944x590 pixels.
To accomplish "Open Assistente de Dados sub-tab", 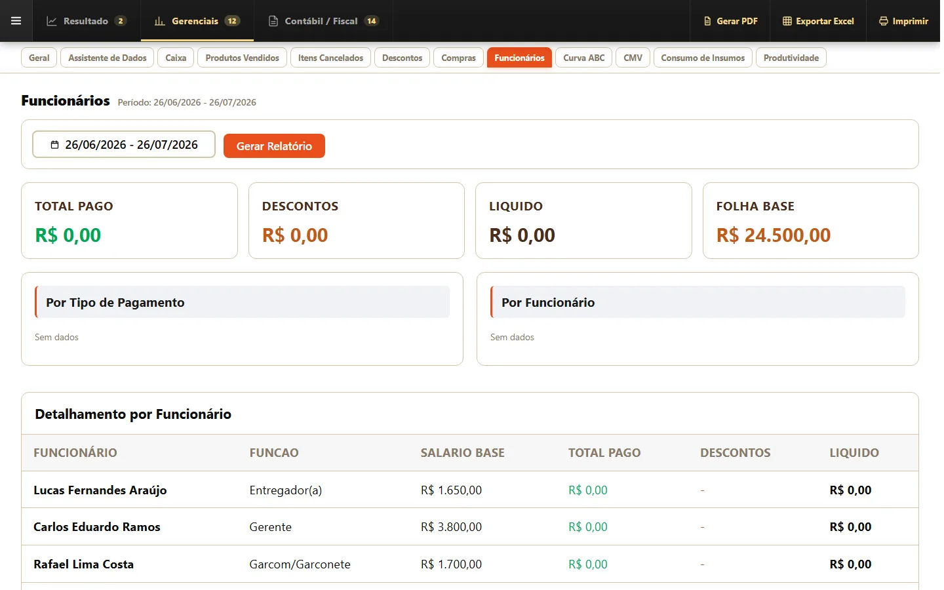I will point(108,58).
